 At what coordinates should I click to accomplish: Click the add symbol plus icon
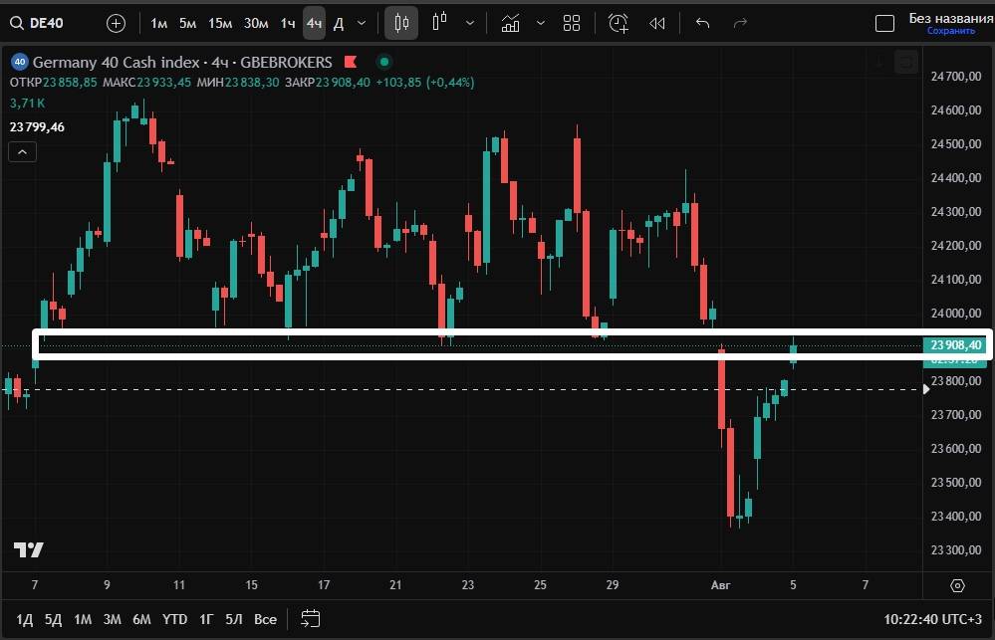pos(117,23)
